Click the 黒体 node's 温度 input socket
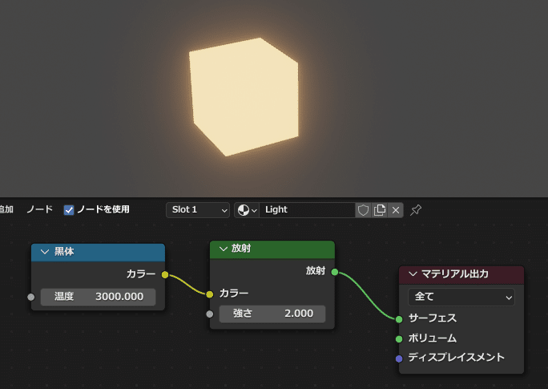Viewport: 548px width, 389px height. click(x=31, y=297)
